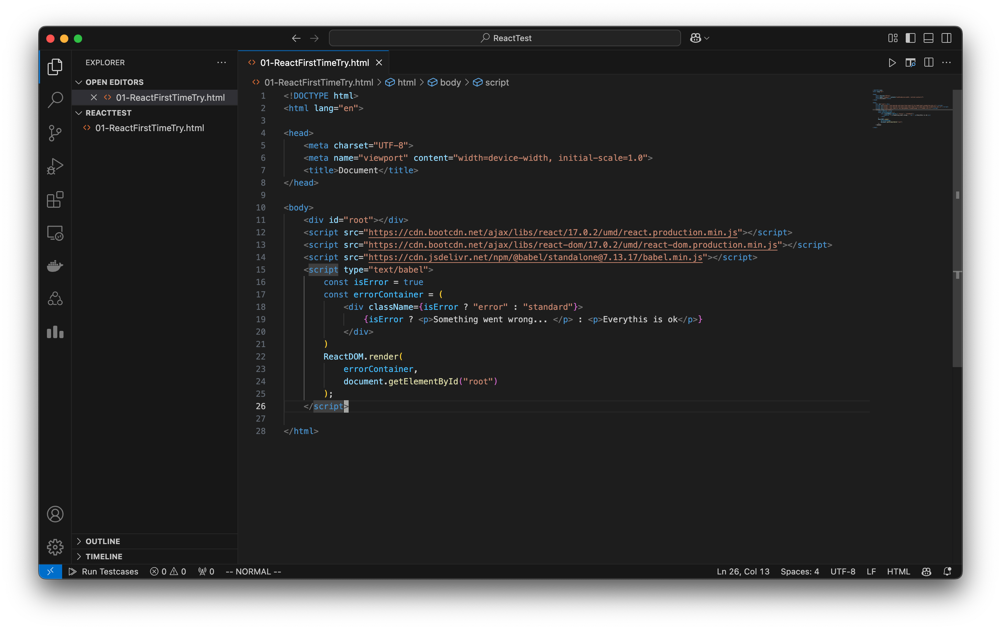Open the Extensions view

(x=55, y=200)
